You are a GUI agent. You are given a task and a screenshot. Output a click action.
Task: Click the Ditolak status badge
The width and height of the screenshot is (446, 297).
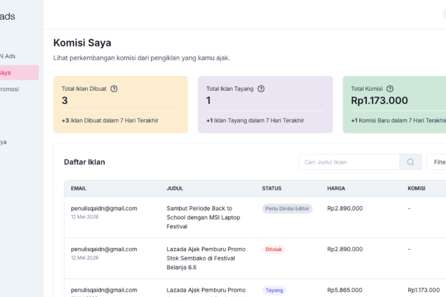(274, 250)
